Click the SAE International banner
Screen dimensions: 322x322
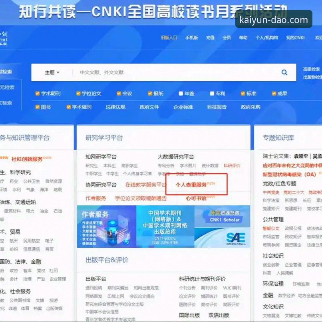click(222, 238)
